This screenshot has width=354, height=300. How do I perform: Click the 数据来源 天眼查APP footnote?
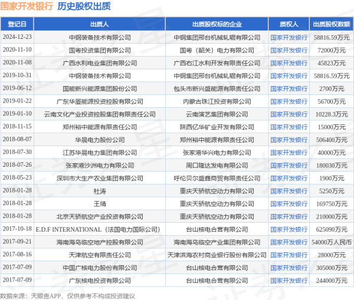(x=67, y=296)
